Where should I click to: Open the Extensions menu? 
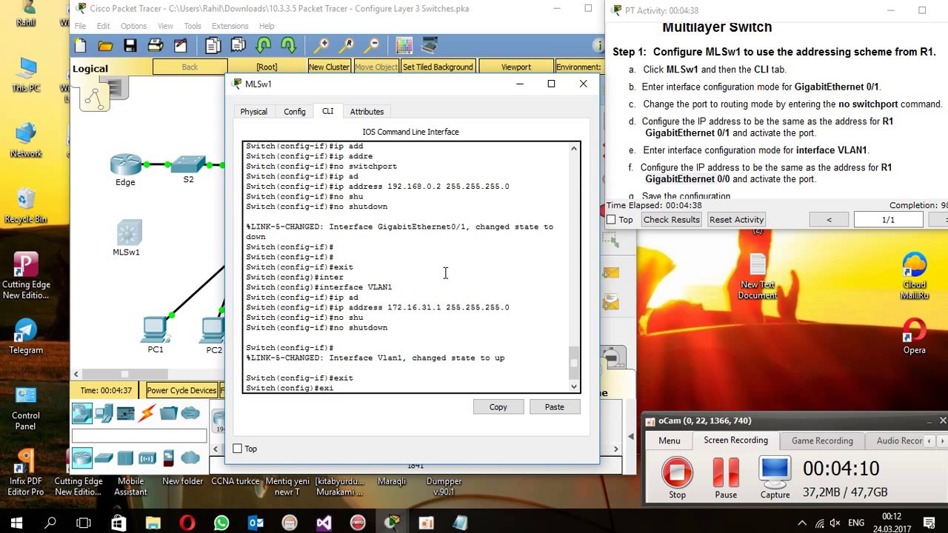point(230,26)
